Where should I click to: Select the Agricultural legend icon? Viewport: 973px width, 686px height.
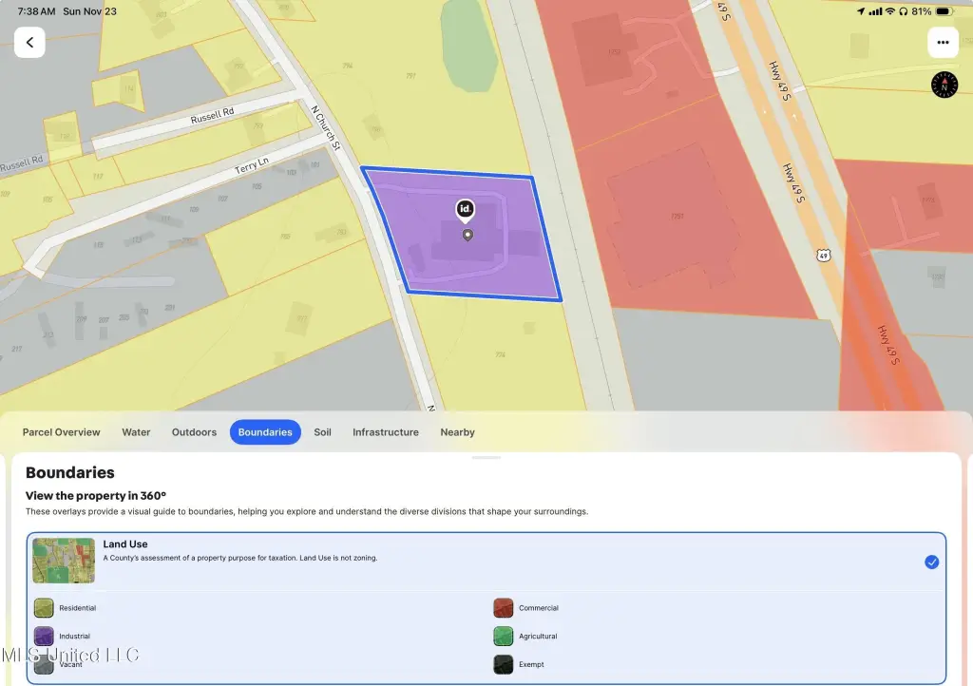click(x=504, y=637)
